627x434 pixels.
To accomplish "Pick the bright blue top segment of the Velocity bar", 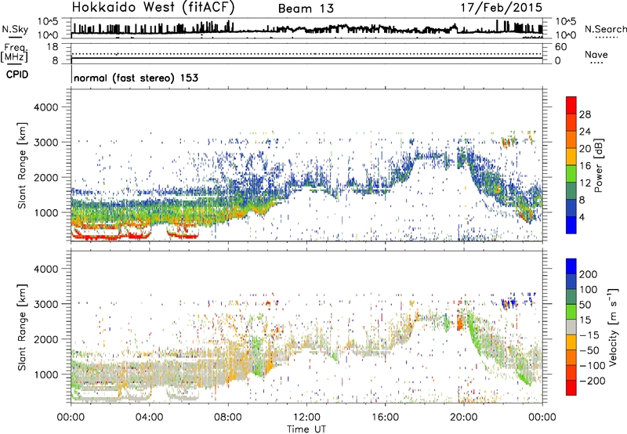I will point(571,266).
